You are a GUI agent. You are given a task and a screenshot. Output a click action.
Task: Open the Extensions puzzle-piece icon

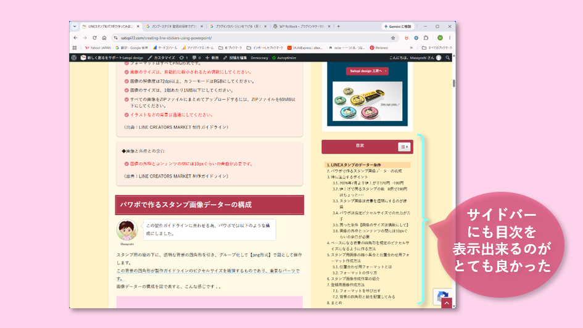[x=426, y=38]
